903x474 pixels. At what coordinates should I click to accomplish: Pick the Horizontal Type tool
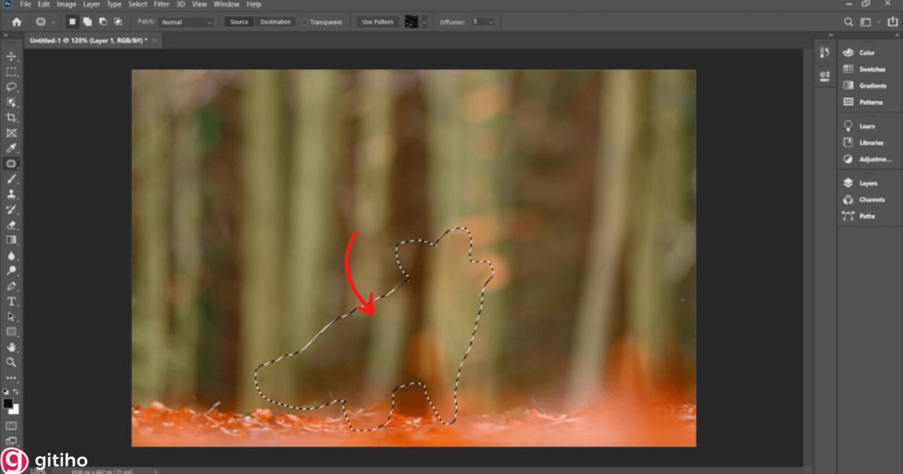[11, 301]
